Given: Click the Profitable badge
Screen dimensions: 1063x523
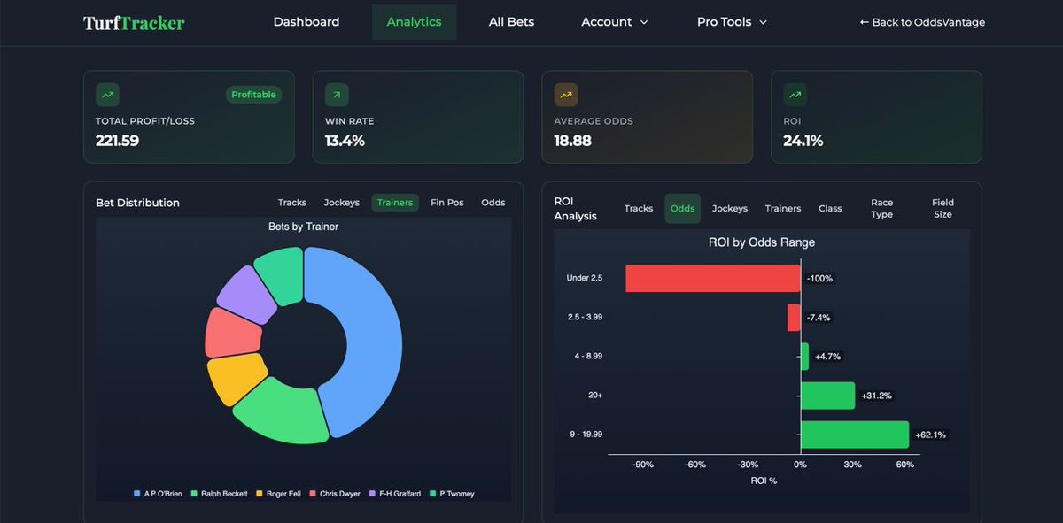Looking at the screenshot, I should coord(253,95).
